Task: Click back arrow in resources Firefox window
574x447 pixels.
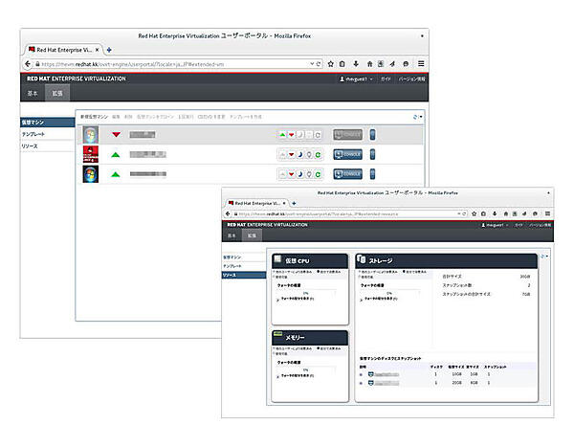Action: pos(228,213)
